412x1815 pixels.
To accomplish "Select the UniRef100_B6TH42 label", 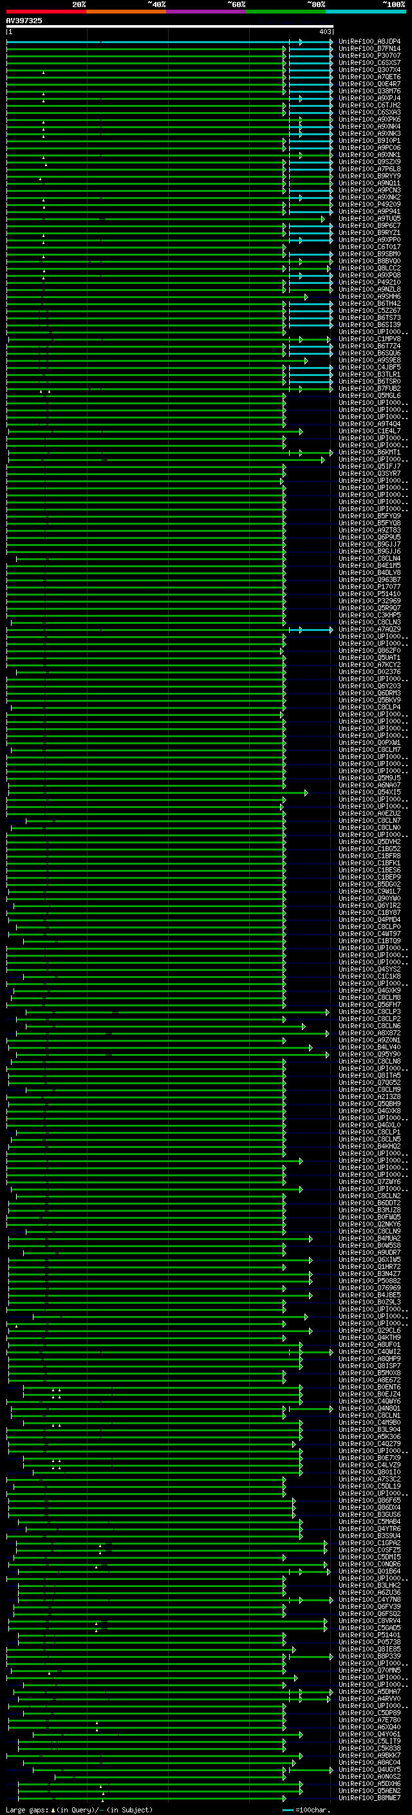I will click(370, 304).
